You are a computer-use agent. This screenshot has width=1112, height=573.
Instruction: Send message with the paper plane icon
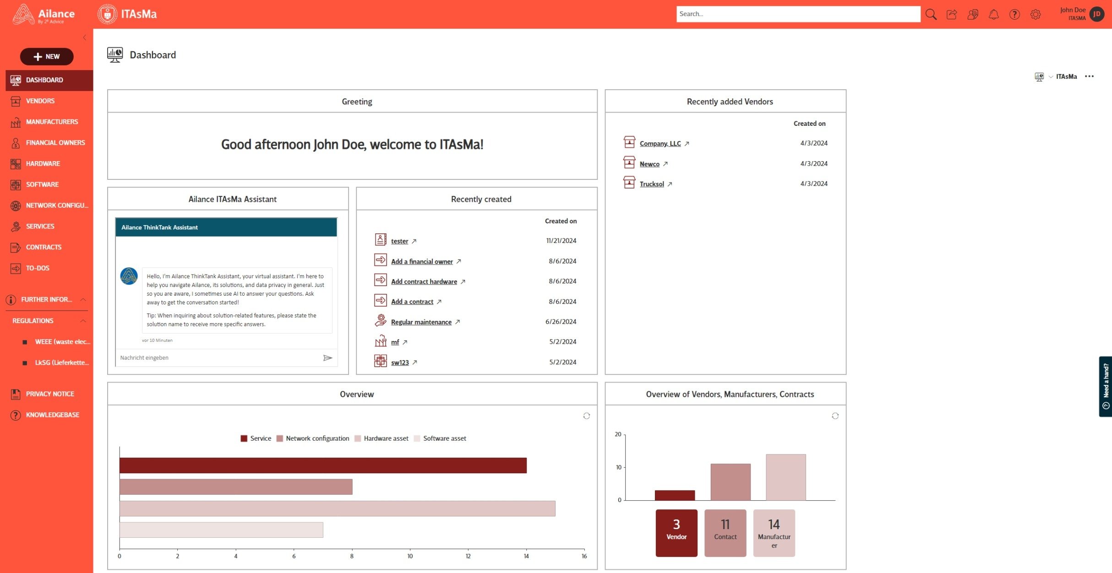(327, 358)
